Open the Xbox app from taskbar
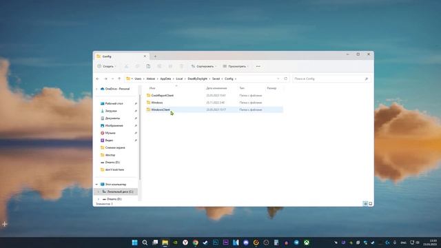This screenshot has height=248, width=441. tap(307, 242)
